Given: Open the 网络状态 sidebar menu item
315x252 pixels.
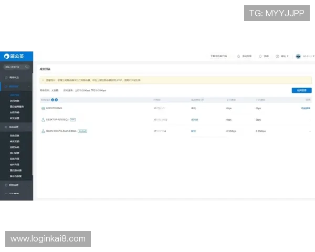Looking at the screenshot, I should click(15, 77).
